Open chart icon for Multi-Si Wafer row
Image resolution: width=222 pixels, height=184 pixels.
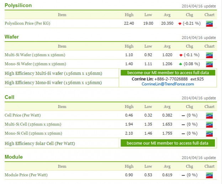tap(209, 55)
